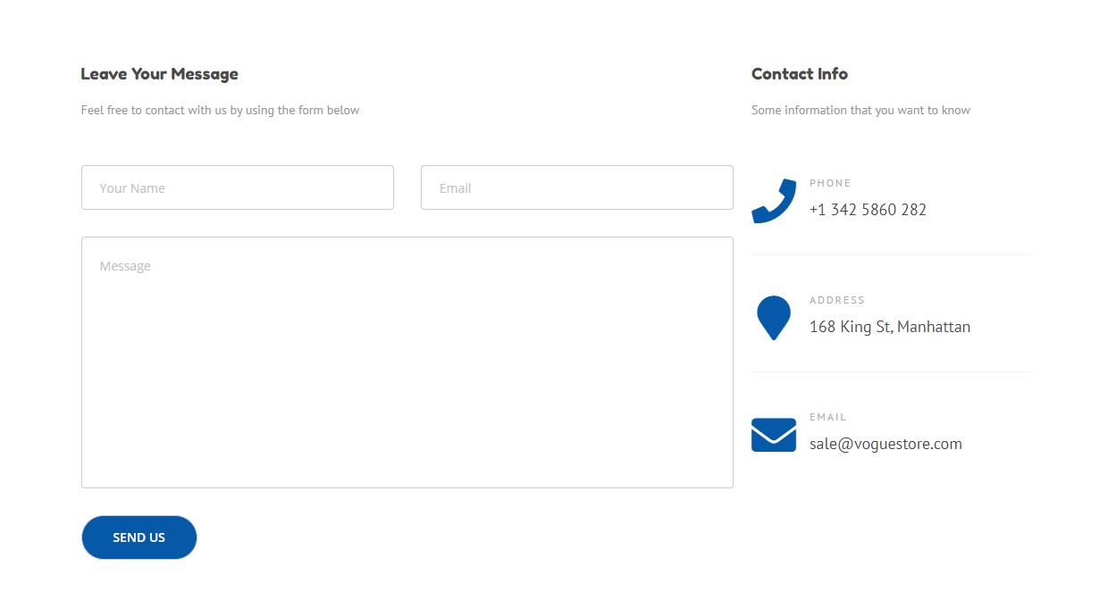The height and width of the screenshot is (608, 1108).
Task: Click the Leave Your Message heading
Action: 160,74
